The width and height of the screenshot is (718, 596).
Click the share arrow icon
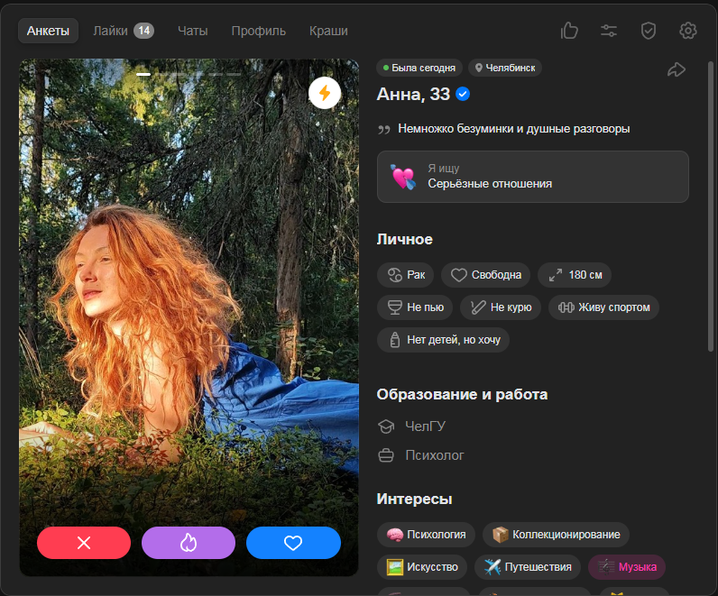click(677, 69)
